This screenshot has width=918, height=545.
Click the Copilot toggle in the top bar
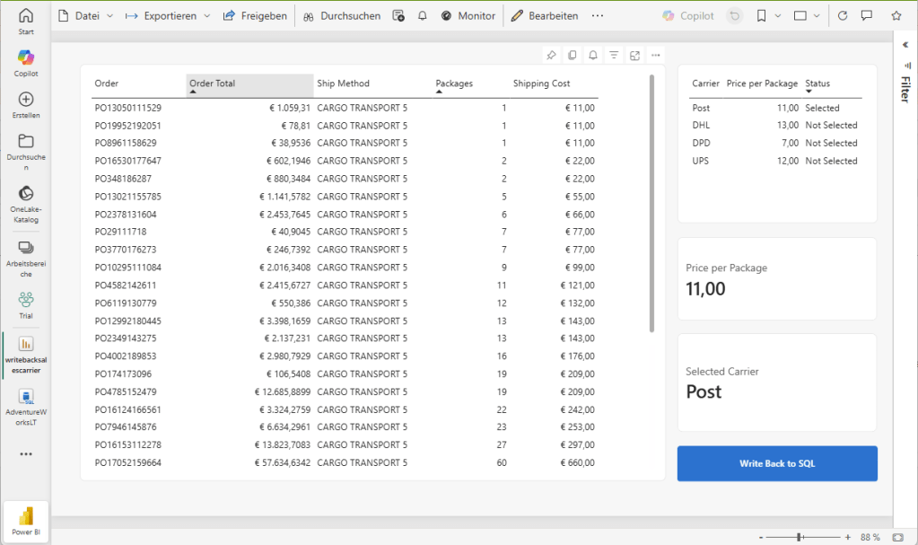tap(688, 16)
